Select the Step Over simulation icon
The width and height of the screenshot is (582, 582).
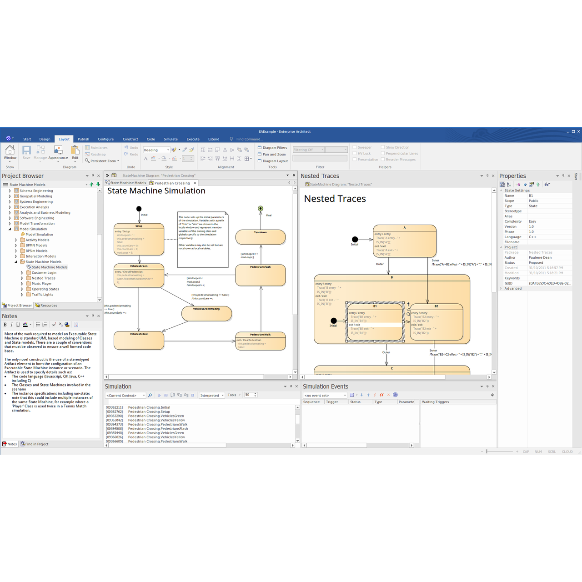coord(181,395)
